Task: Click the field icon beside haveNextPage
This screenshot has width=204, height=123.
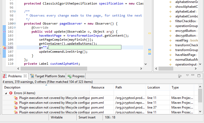Action: pyautogui.click(x=170, y=55)
